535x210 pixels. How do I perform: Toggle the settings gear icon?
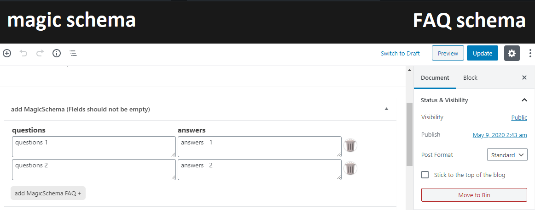tap(512, 53)
